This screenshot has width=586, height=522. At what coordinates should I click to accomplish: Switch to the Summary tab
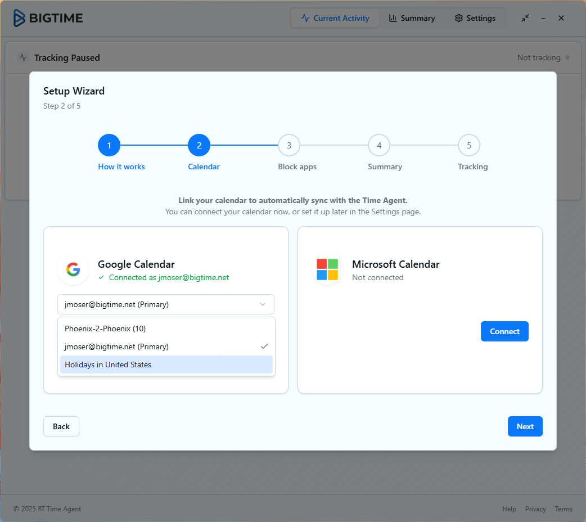(x=412, y=18)
